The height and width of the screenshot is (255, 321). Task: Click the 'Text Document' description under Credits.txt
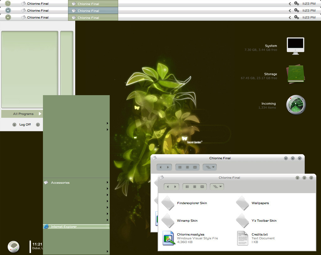(263, 238)
